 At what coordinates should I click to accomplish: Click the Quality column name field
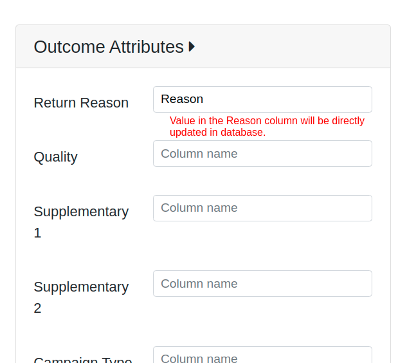tap(262, 154)
